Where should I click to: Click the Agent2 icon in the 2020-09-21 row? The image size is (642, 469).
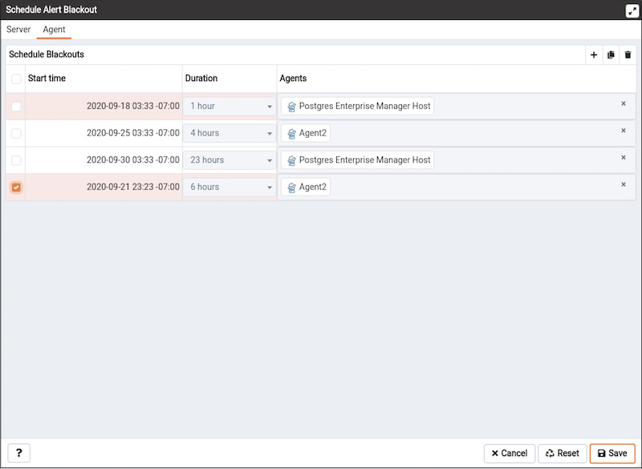(291, 188)
